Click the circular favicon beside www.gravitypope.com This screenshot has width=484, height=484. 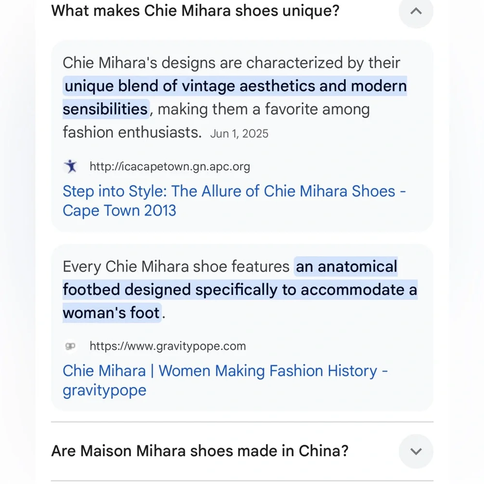(71, 346)
